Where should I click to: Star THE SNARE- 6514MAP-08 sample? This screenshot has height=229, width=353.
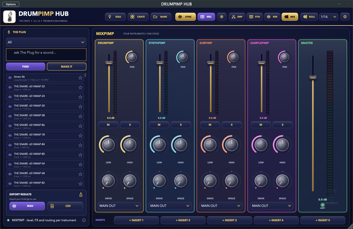point(80,116)
